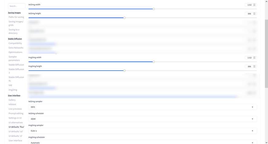Go to UI defaults 'sd' settings

click(x=16, y=132)
